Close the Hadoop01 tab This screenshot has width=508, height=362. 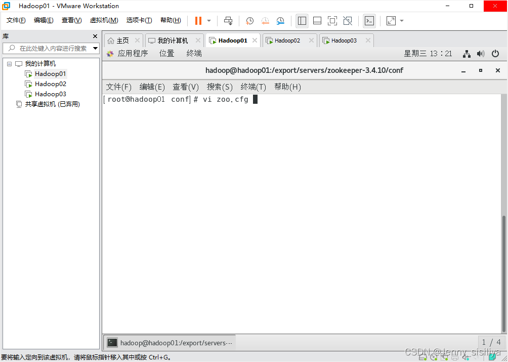(255, 41)
